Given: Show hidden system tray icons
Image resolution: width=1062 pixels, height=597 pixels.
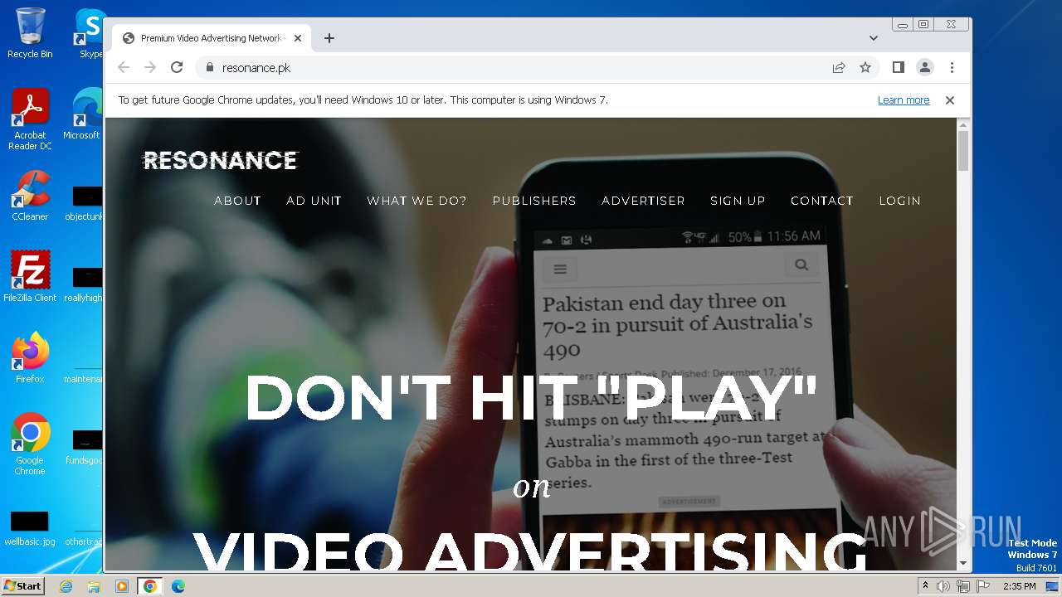Looking at the screenshot, I should coord(926,586).
